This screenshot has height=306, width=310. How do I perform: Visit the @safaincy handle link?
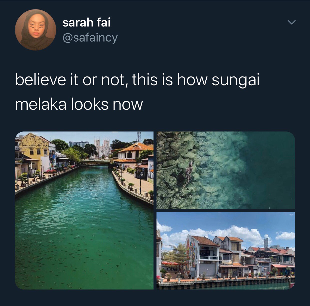tap(90, 37)
